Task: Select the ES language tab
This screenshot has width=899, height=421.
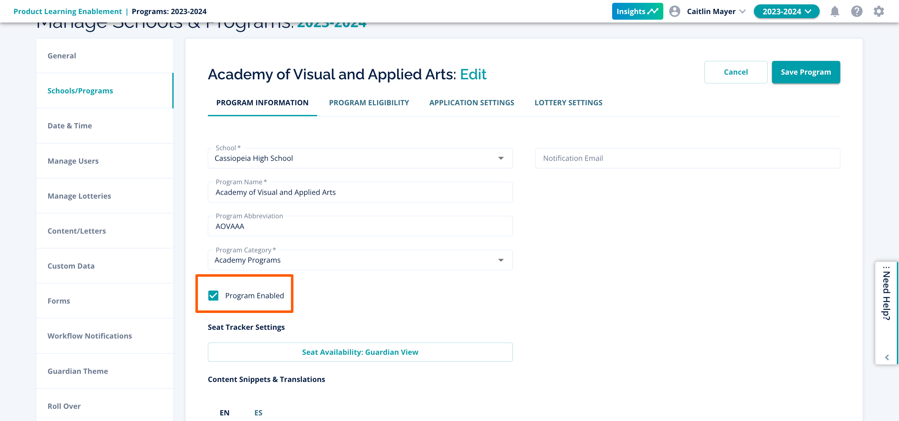Action: 258,413
